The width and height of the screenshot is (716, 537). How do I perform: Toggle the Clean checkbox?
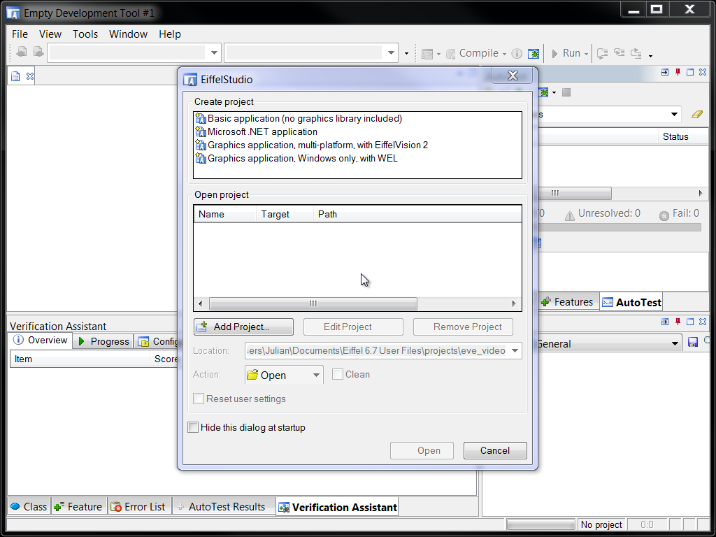coord(338,375)
